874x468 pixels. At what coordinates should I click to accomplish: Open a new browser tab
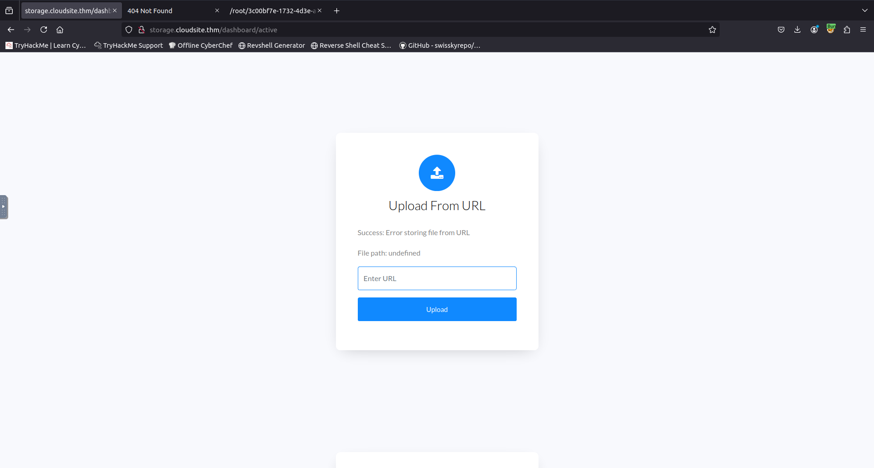click(x=336, y=10)
